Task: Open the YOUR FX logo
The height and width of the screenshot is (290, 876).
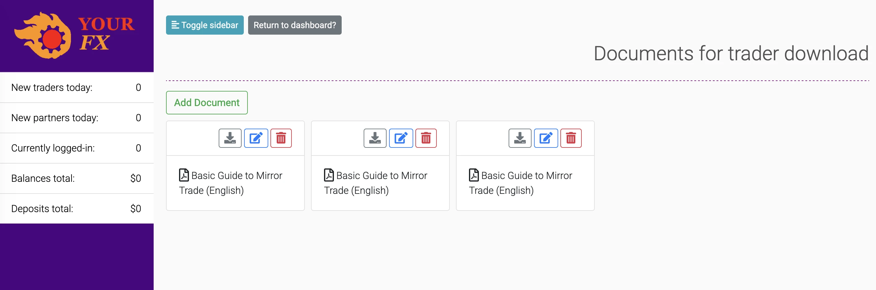Action: click(x=75, y=35)
